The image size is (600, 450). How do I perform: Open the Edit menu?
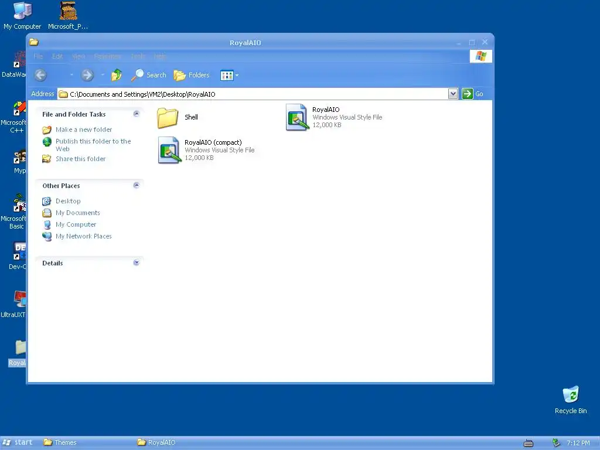tap(57, 56)
